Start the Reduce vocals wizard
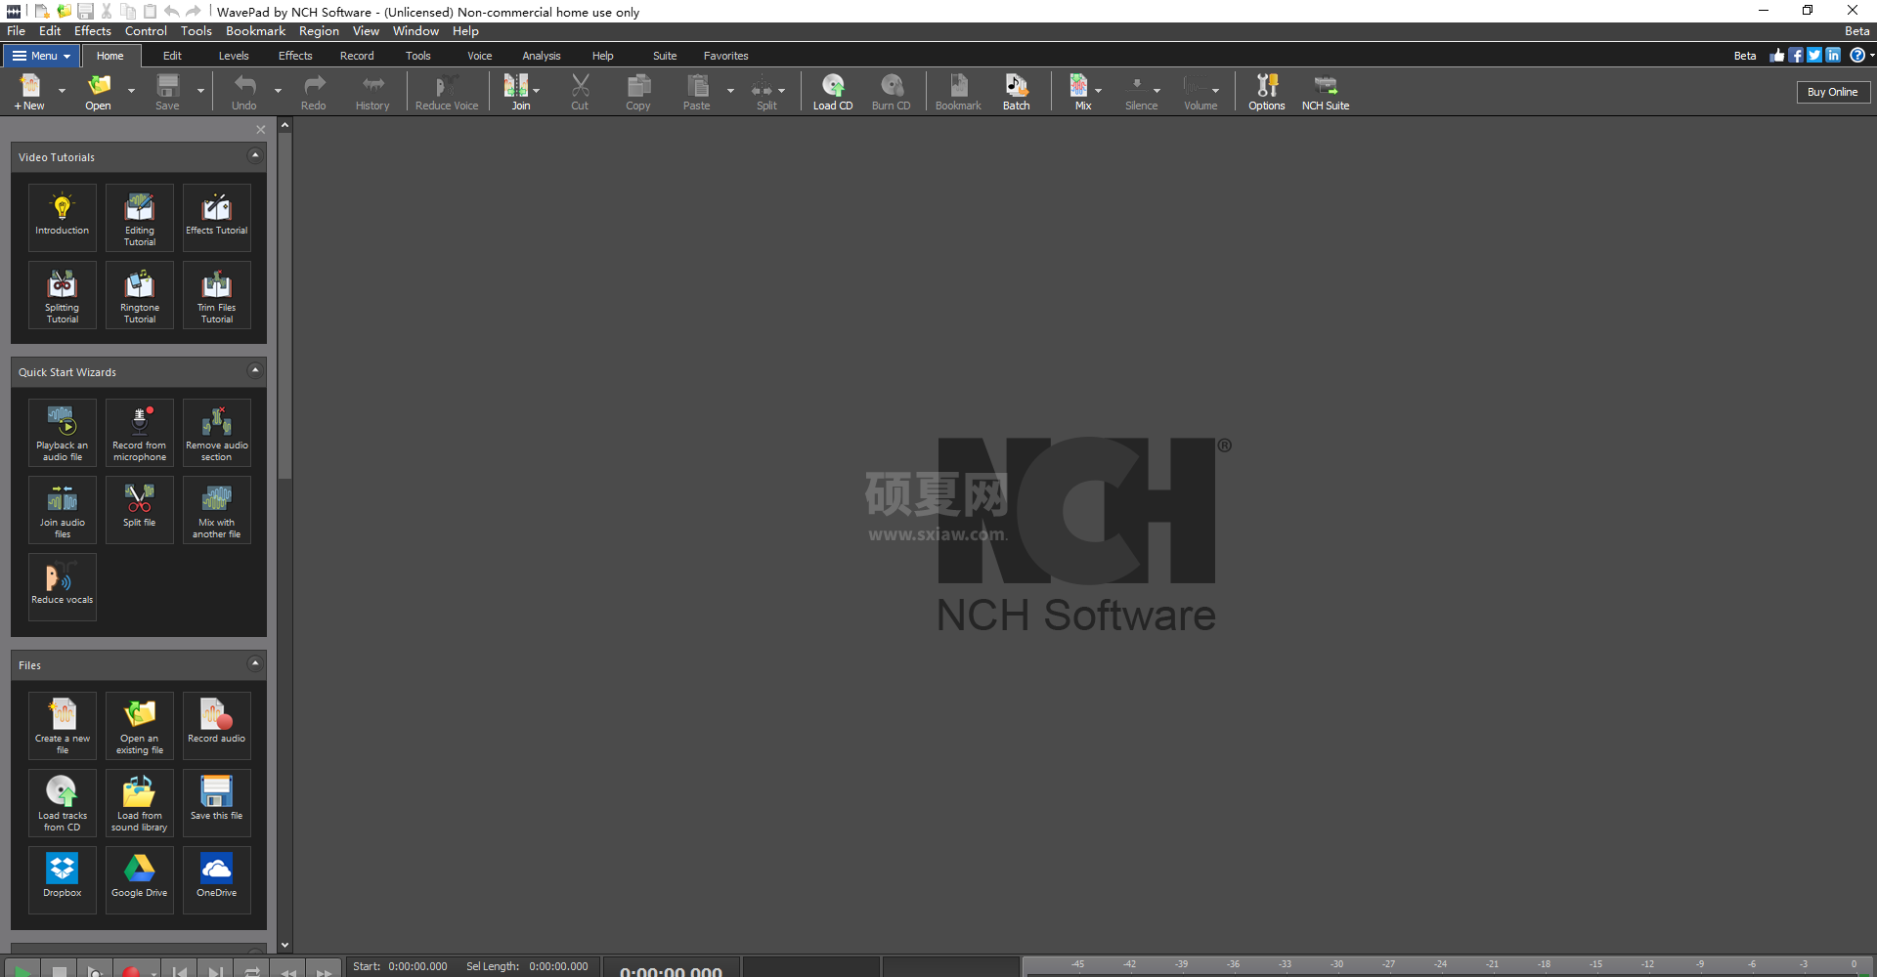Viewport: 1877px width, 977px height. point(63,586)
